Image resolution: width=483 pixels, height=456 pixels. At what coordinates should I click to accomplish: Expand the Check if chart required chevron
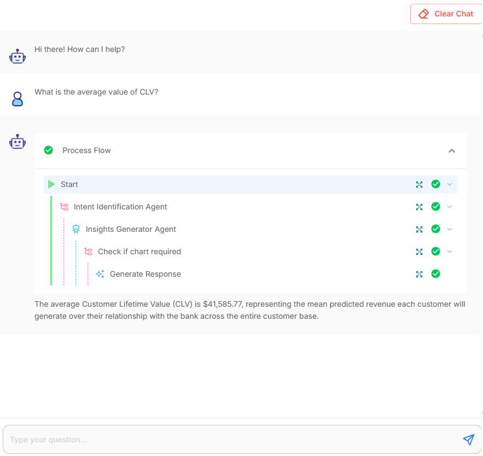[450, 252]
